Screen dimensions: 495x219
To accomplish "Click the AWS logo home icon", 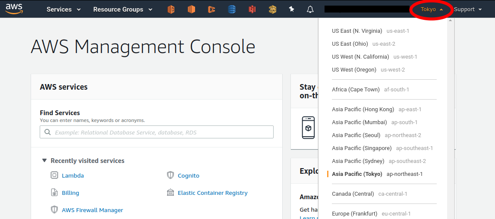I will (14, 9).
